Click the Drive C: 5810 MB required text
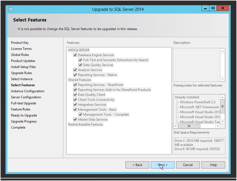Image resolution: width=237 pixels, height=181 pixels. coord(199,143)
